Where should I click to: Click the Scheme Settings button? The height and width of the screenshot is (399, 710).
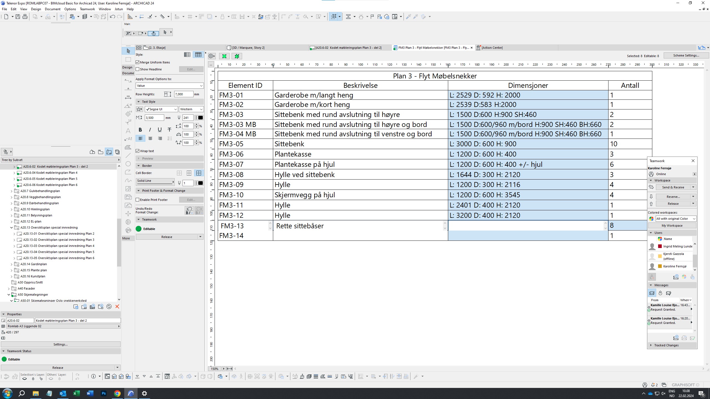coord(686,55)
